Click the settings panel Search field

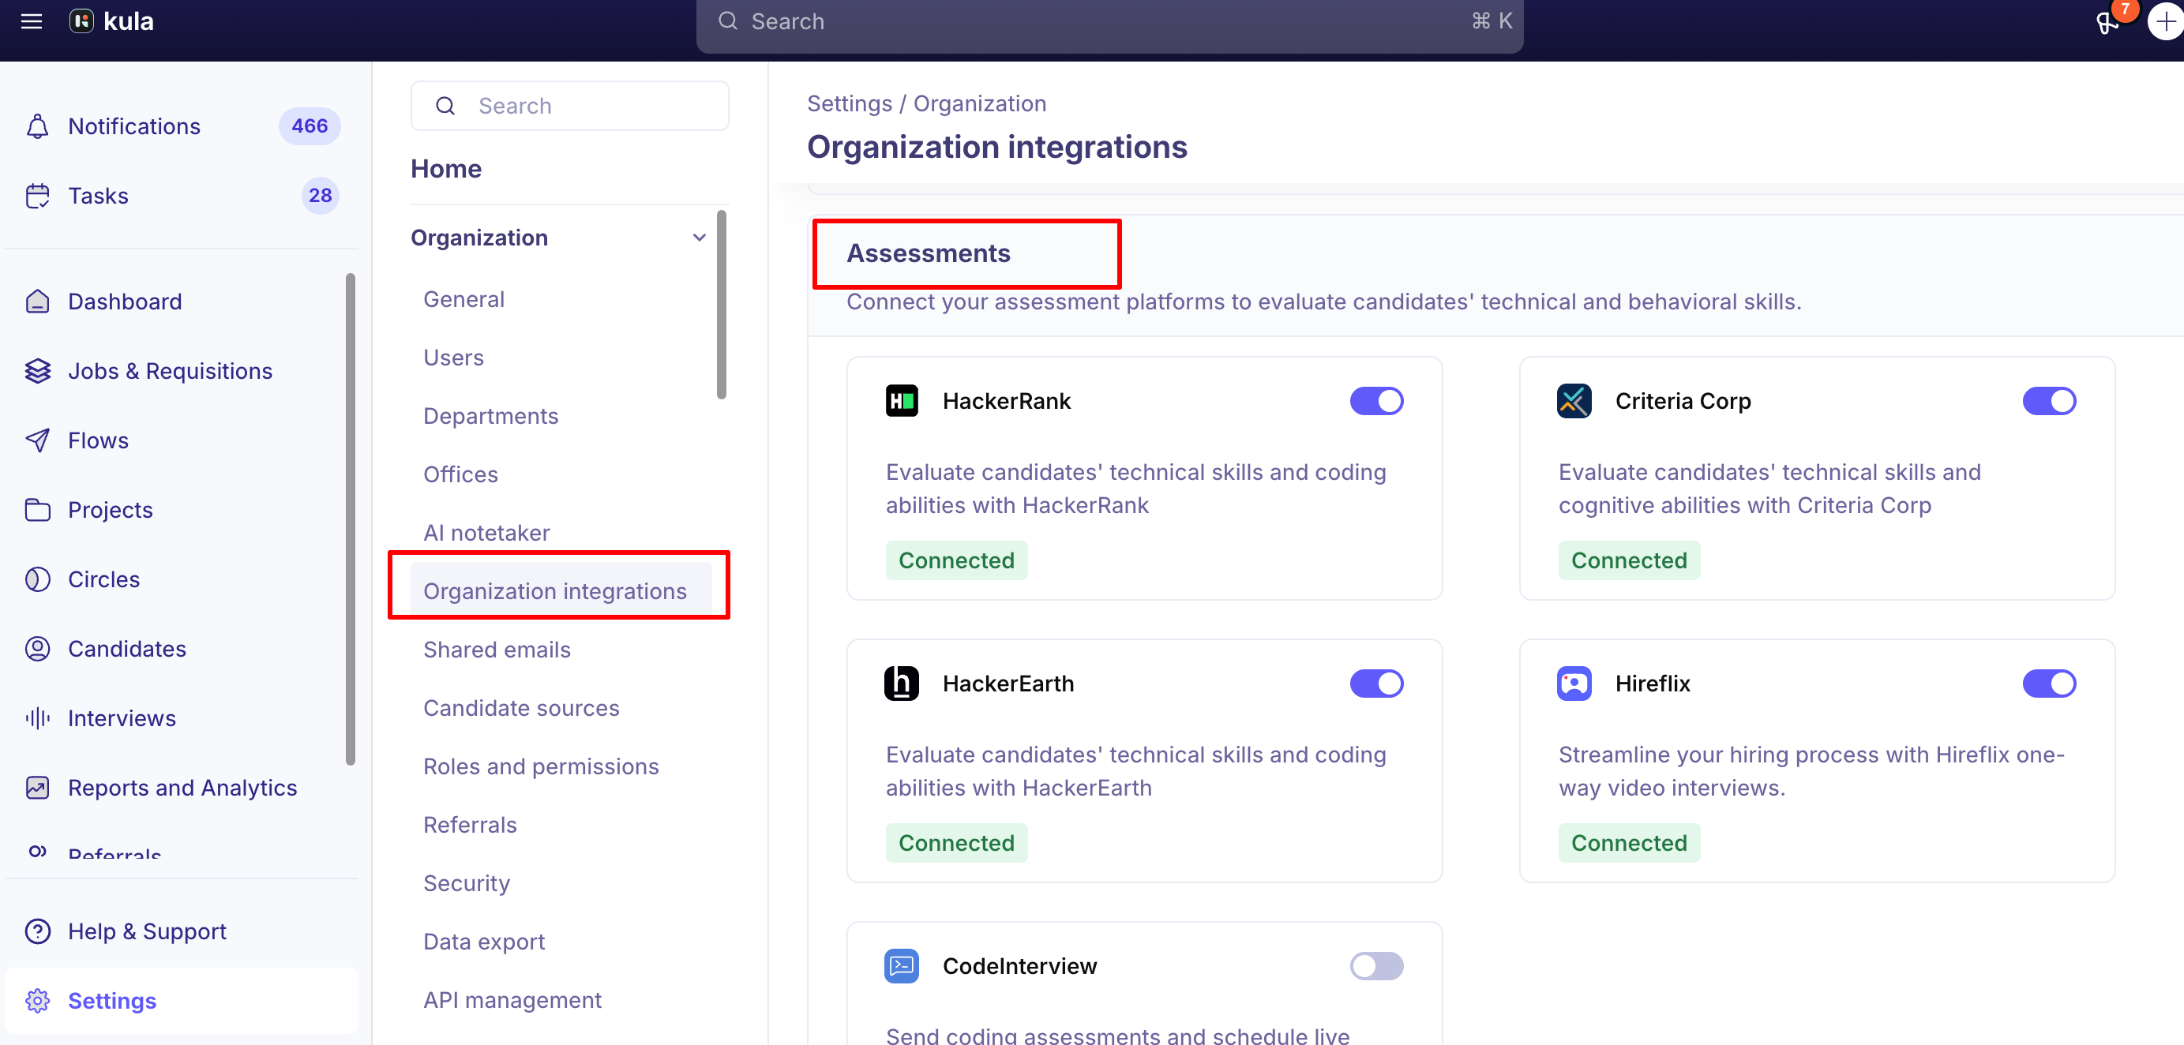pos(570,106)
